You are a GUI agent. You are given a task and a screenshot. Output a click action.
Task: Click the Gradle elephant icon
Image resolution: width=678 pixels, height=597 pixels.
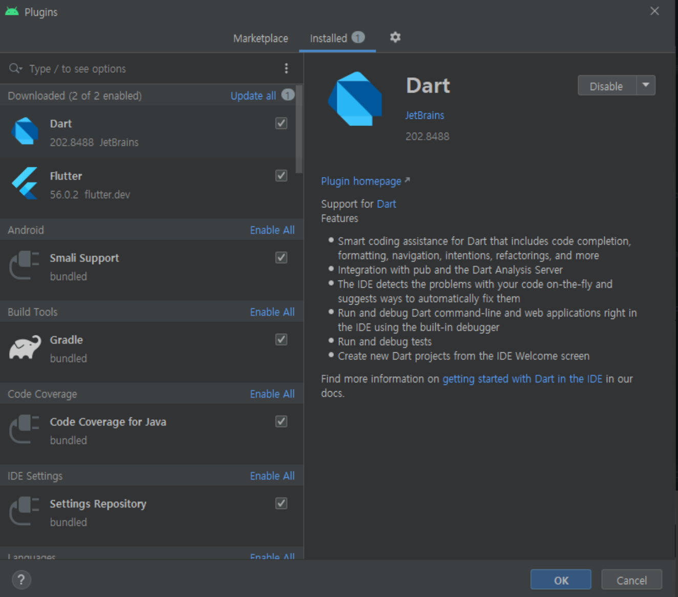25,347
